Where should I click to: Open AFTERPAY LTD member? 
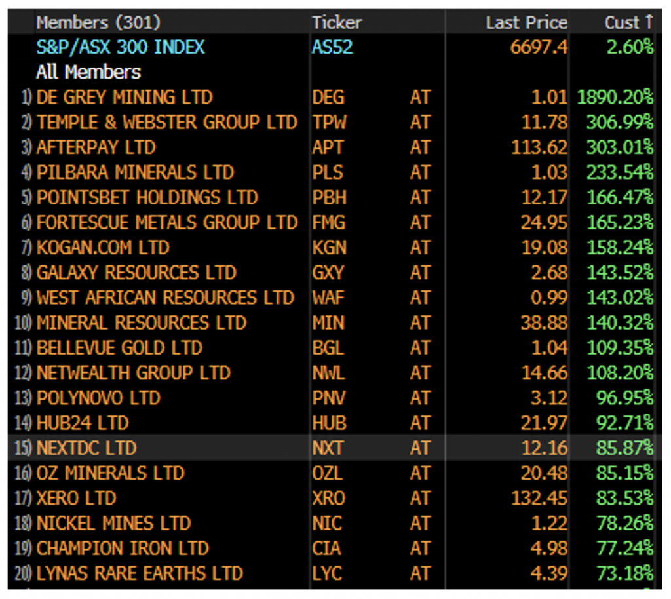pos(96,147)
